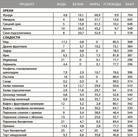138x137 pixels.
Task: Select the СЛАДОСТИ section heading
Action: 11,37
